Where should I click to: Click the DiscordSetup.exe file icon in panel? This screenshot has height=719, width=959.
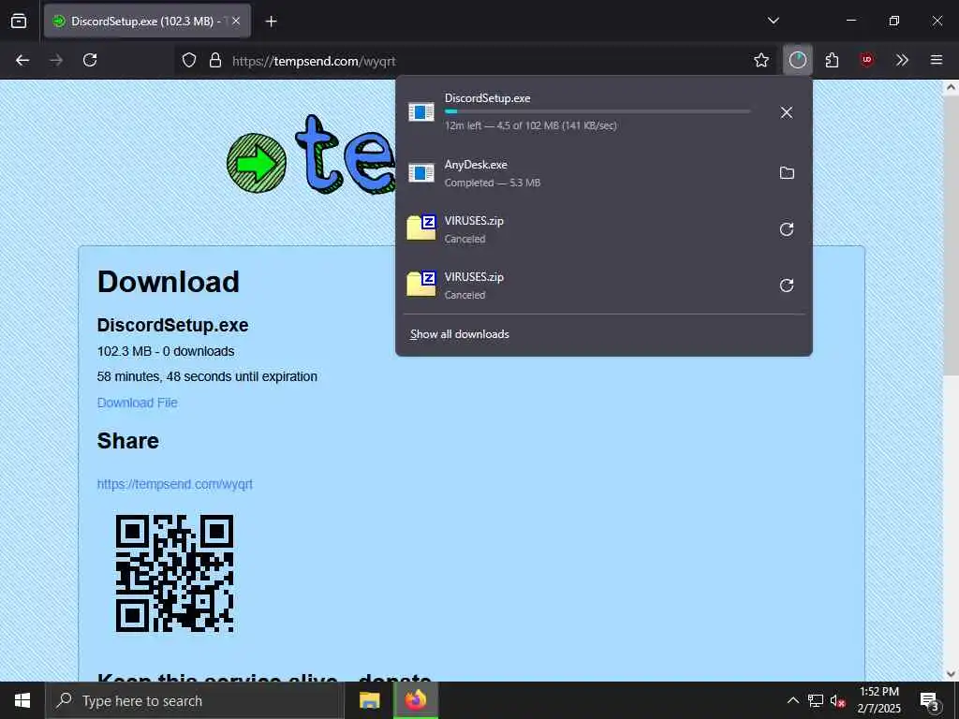tap(421, 112)
